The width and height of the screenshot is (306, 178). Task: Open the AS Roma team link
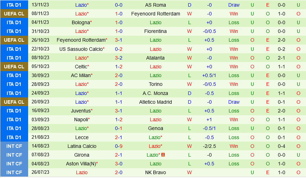155,5
